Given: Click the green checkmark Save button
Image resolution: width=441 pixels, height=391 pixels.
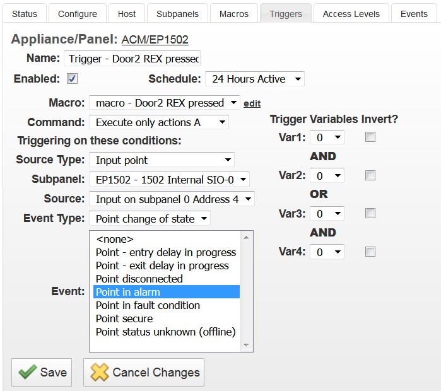Looking at the screenshot, I should (42, 372).
